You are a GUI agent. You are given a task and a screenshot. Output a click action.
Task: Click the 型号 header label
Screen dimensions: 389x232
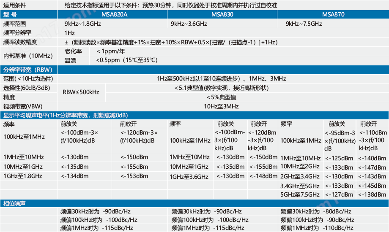coord(10,15)
